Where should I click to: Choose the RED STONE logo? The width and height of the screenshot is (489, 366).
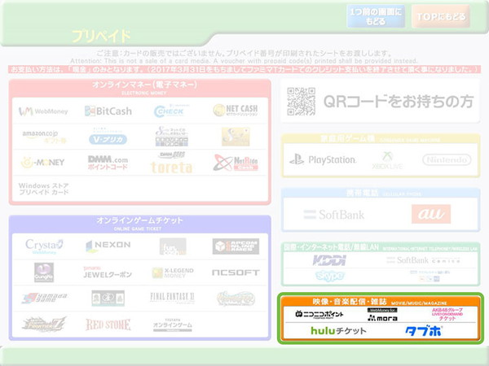[x=108, y=325]
